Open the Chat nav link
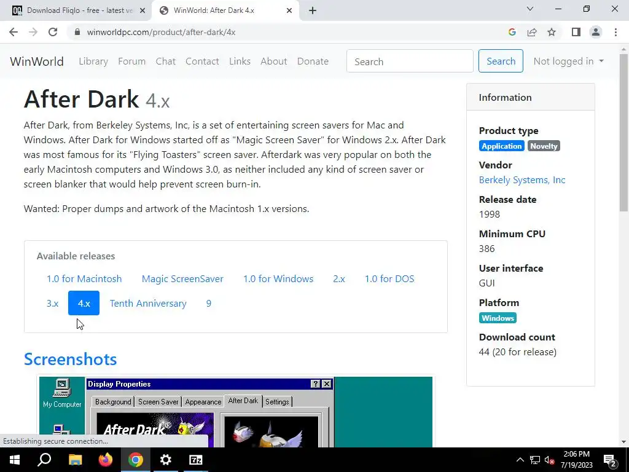629x472 pixels. click(x=166, y=61)
